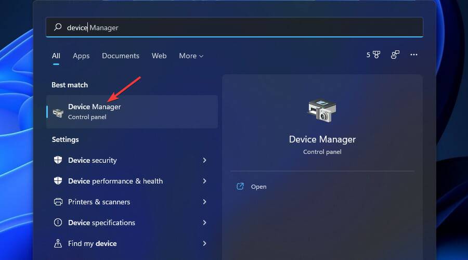This screenshot has height=260, width=468.
Task: Click Device Manager title in preview pane
Action: tap(322, 139)
